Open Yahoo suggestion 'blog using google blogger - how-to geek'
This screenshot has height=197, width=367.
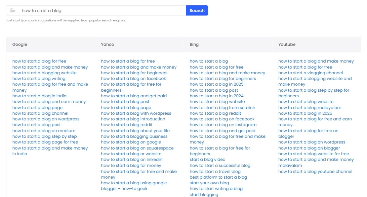(x=134, y=186)
